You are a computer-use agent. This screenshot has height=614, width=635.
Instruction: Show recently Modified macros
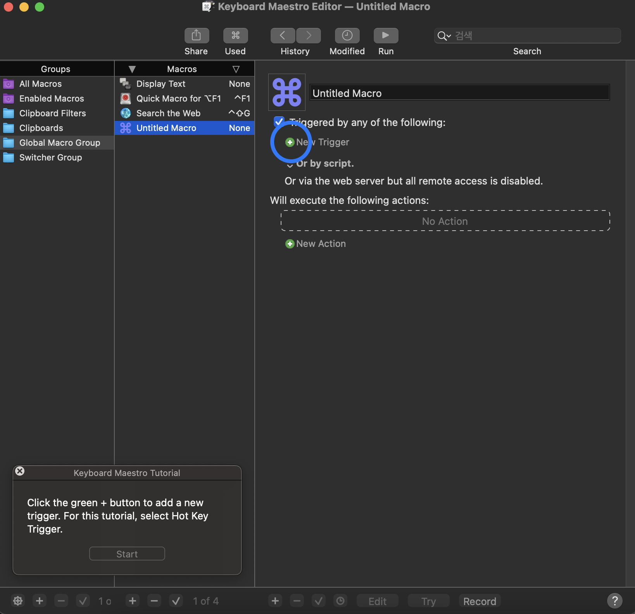pyautogui.click(x=347, y=36)
